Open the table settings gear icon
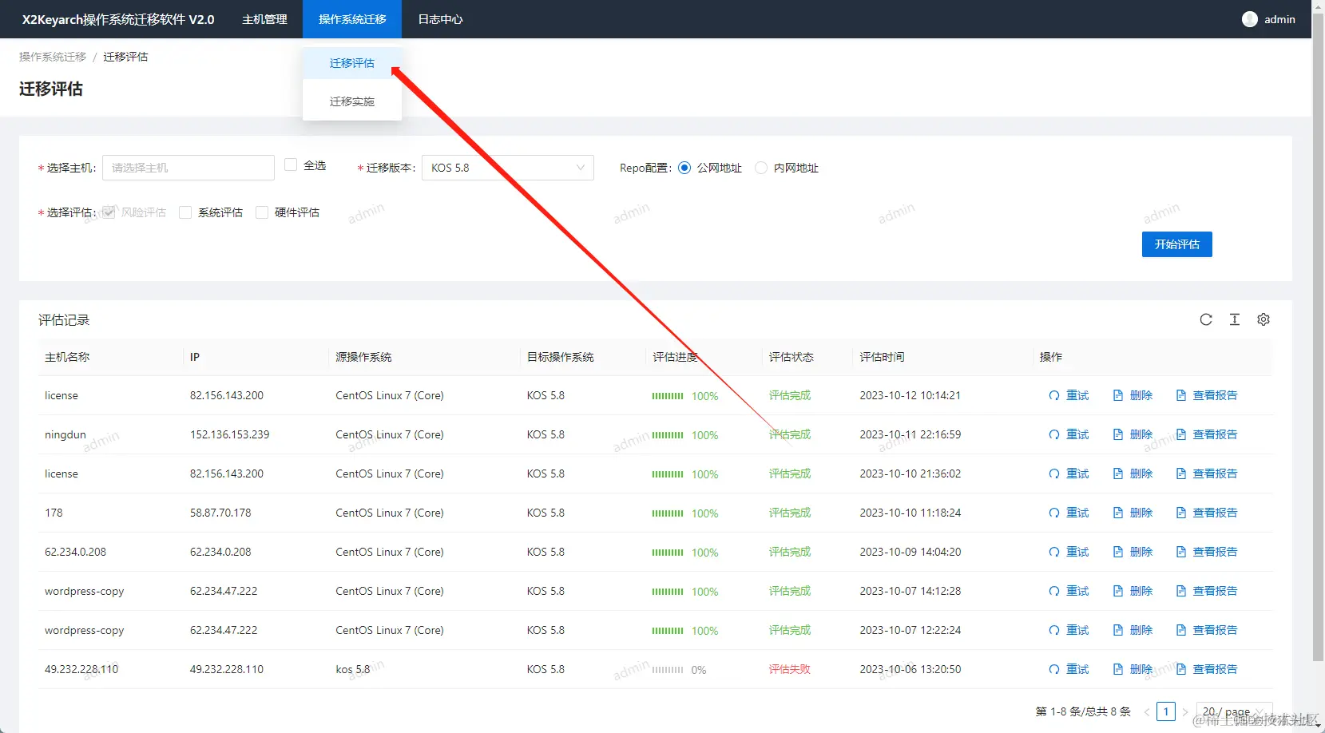The height and width of the screenshot is (733, 1325). point(1264,319)
